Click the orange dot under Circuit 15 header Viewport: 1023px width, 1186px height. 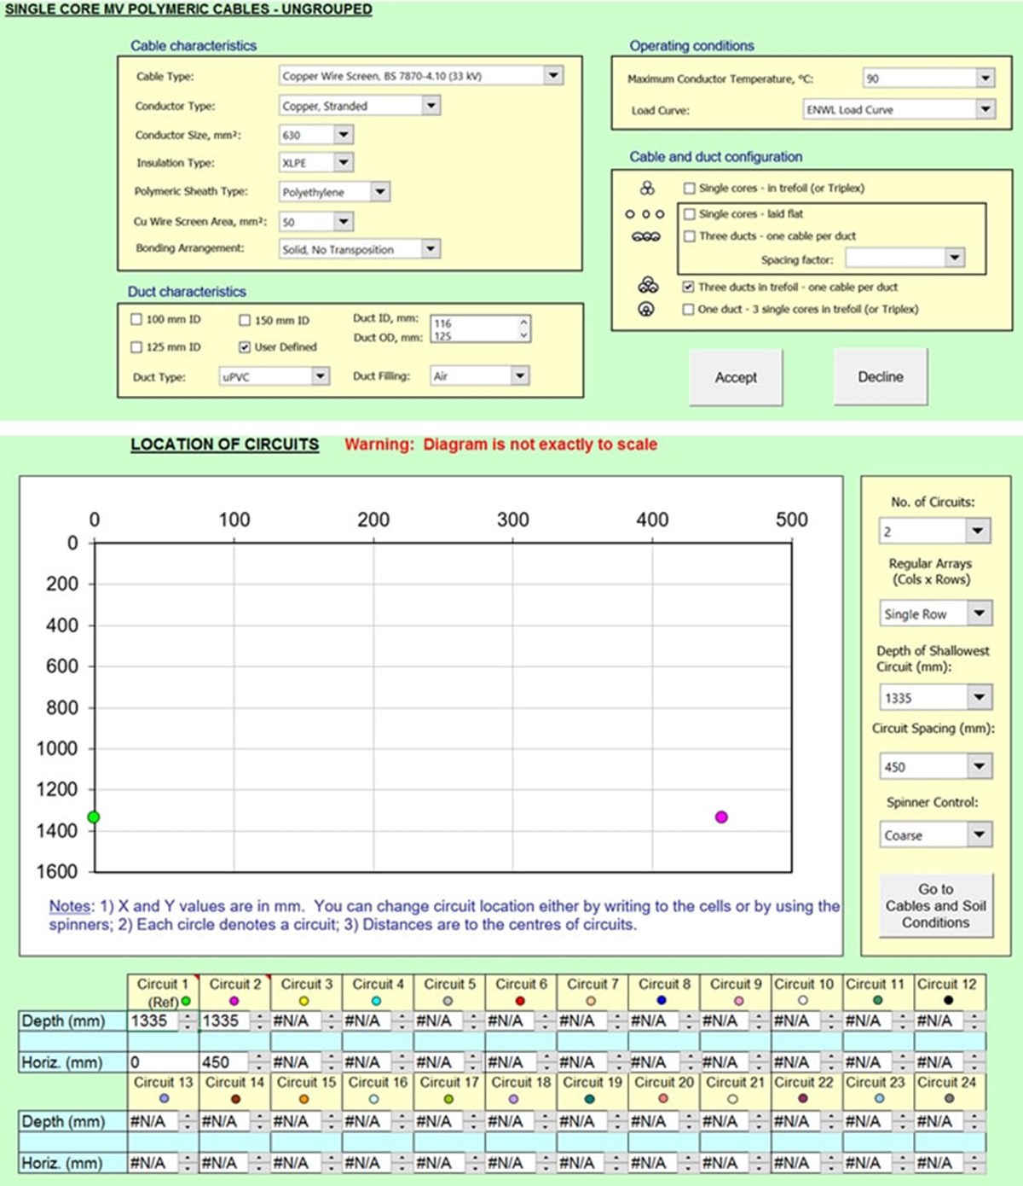pyautogui.click(x=303, y=1099)
